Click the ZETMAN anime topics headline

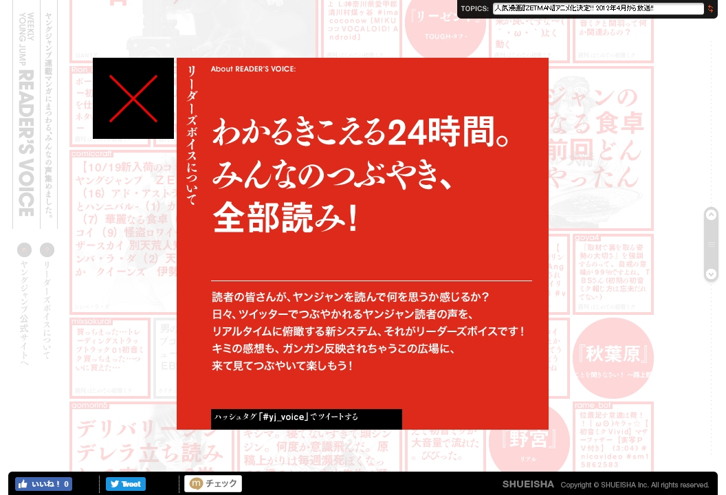(x=597, y=9)
